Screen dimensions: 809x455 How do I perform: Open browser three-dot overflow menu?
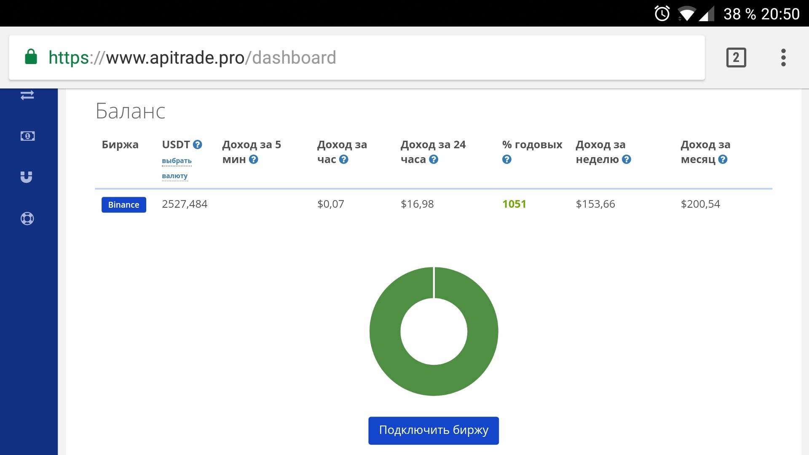point(783,58)
